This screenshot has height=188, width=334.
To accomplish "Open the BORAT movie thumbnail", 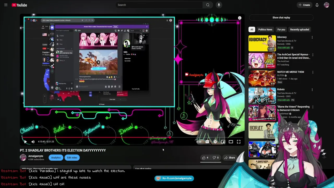I will tap(262, 130).
